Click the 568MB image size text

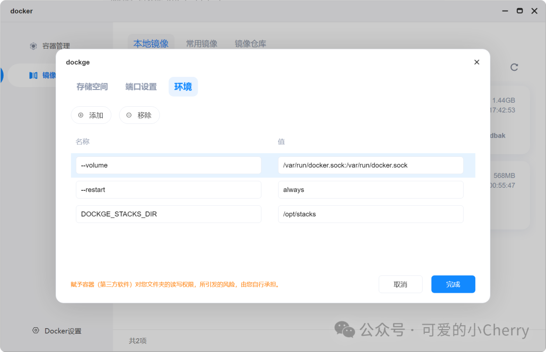click(x=504, y=175)
